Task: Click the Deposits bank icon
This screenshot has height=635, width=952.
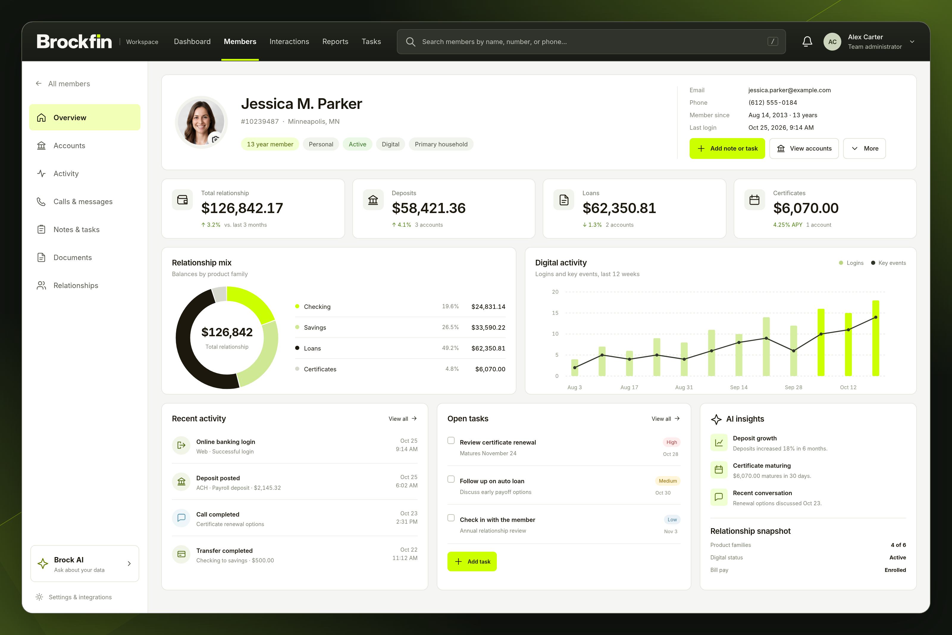Action: (373, 200)
